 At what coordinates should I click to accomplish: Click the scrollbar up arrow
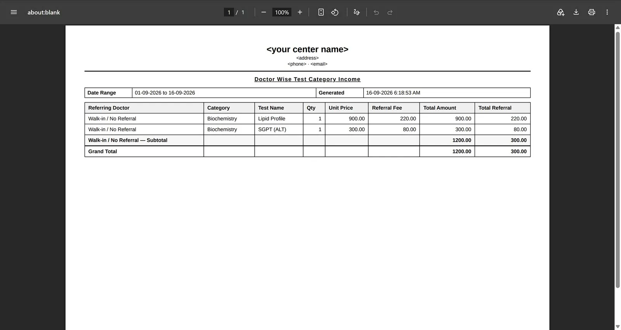click(x=618, y=28)
